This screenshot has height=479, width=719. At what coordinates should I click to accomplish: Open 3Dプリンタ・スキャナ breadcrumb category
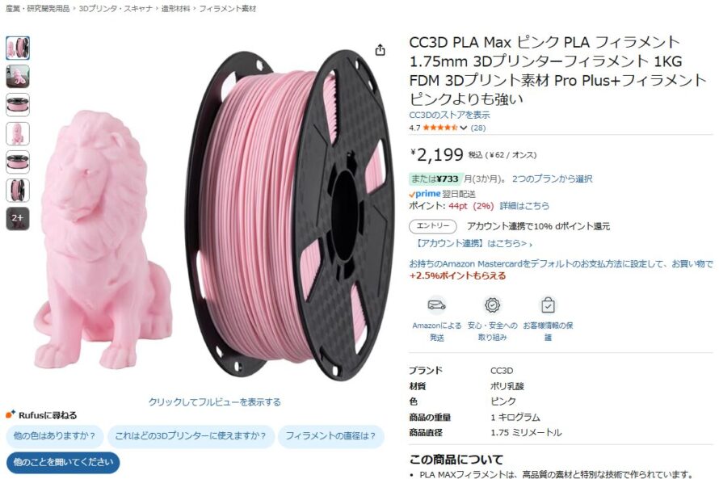click(x=115, y=9)
